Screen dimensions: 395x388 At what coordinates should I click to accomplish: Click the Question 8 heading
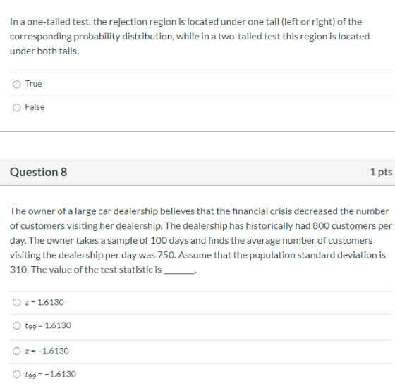point(38,172)
